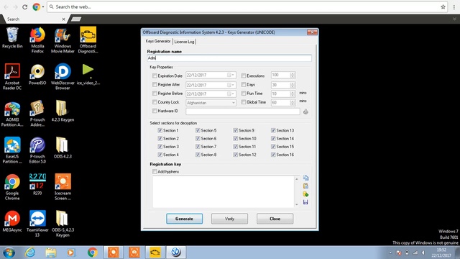Open P-touch Editor 5.0 shortcut
460x259 pixels.
click(x=37, y=150)
